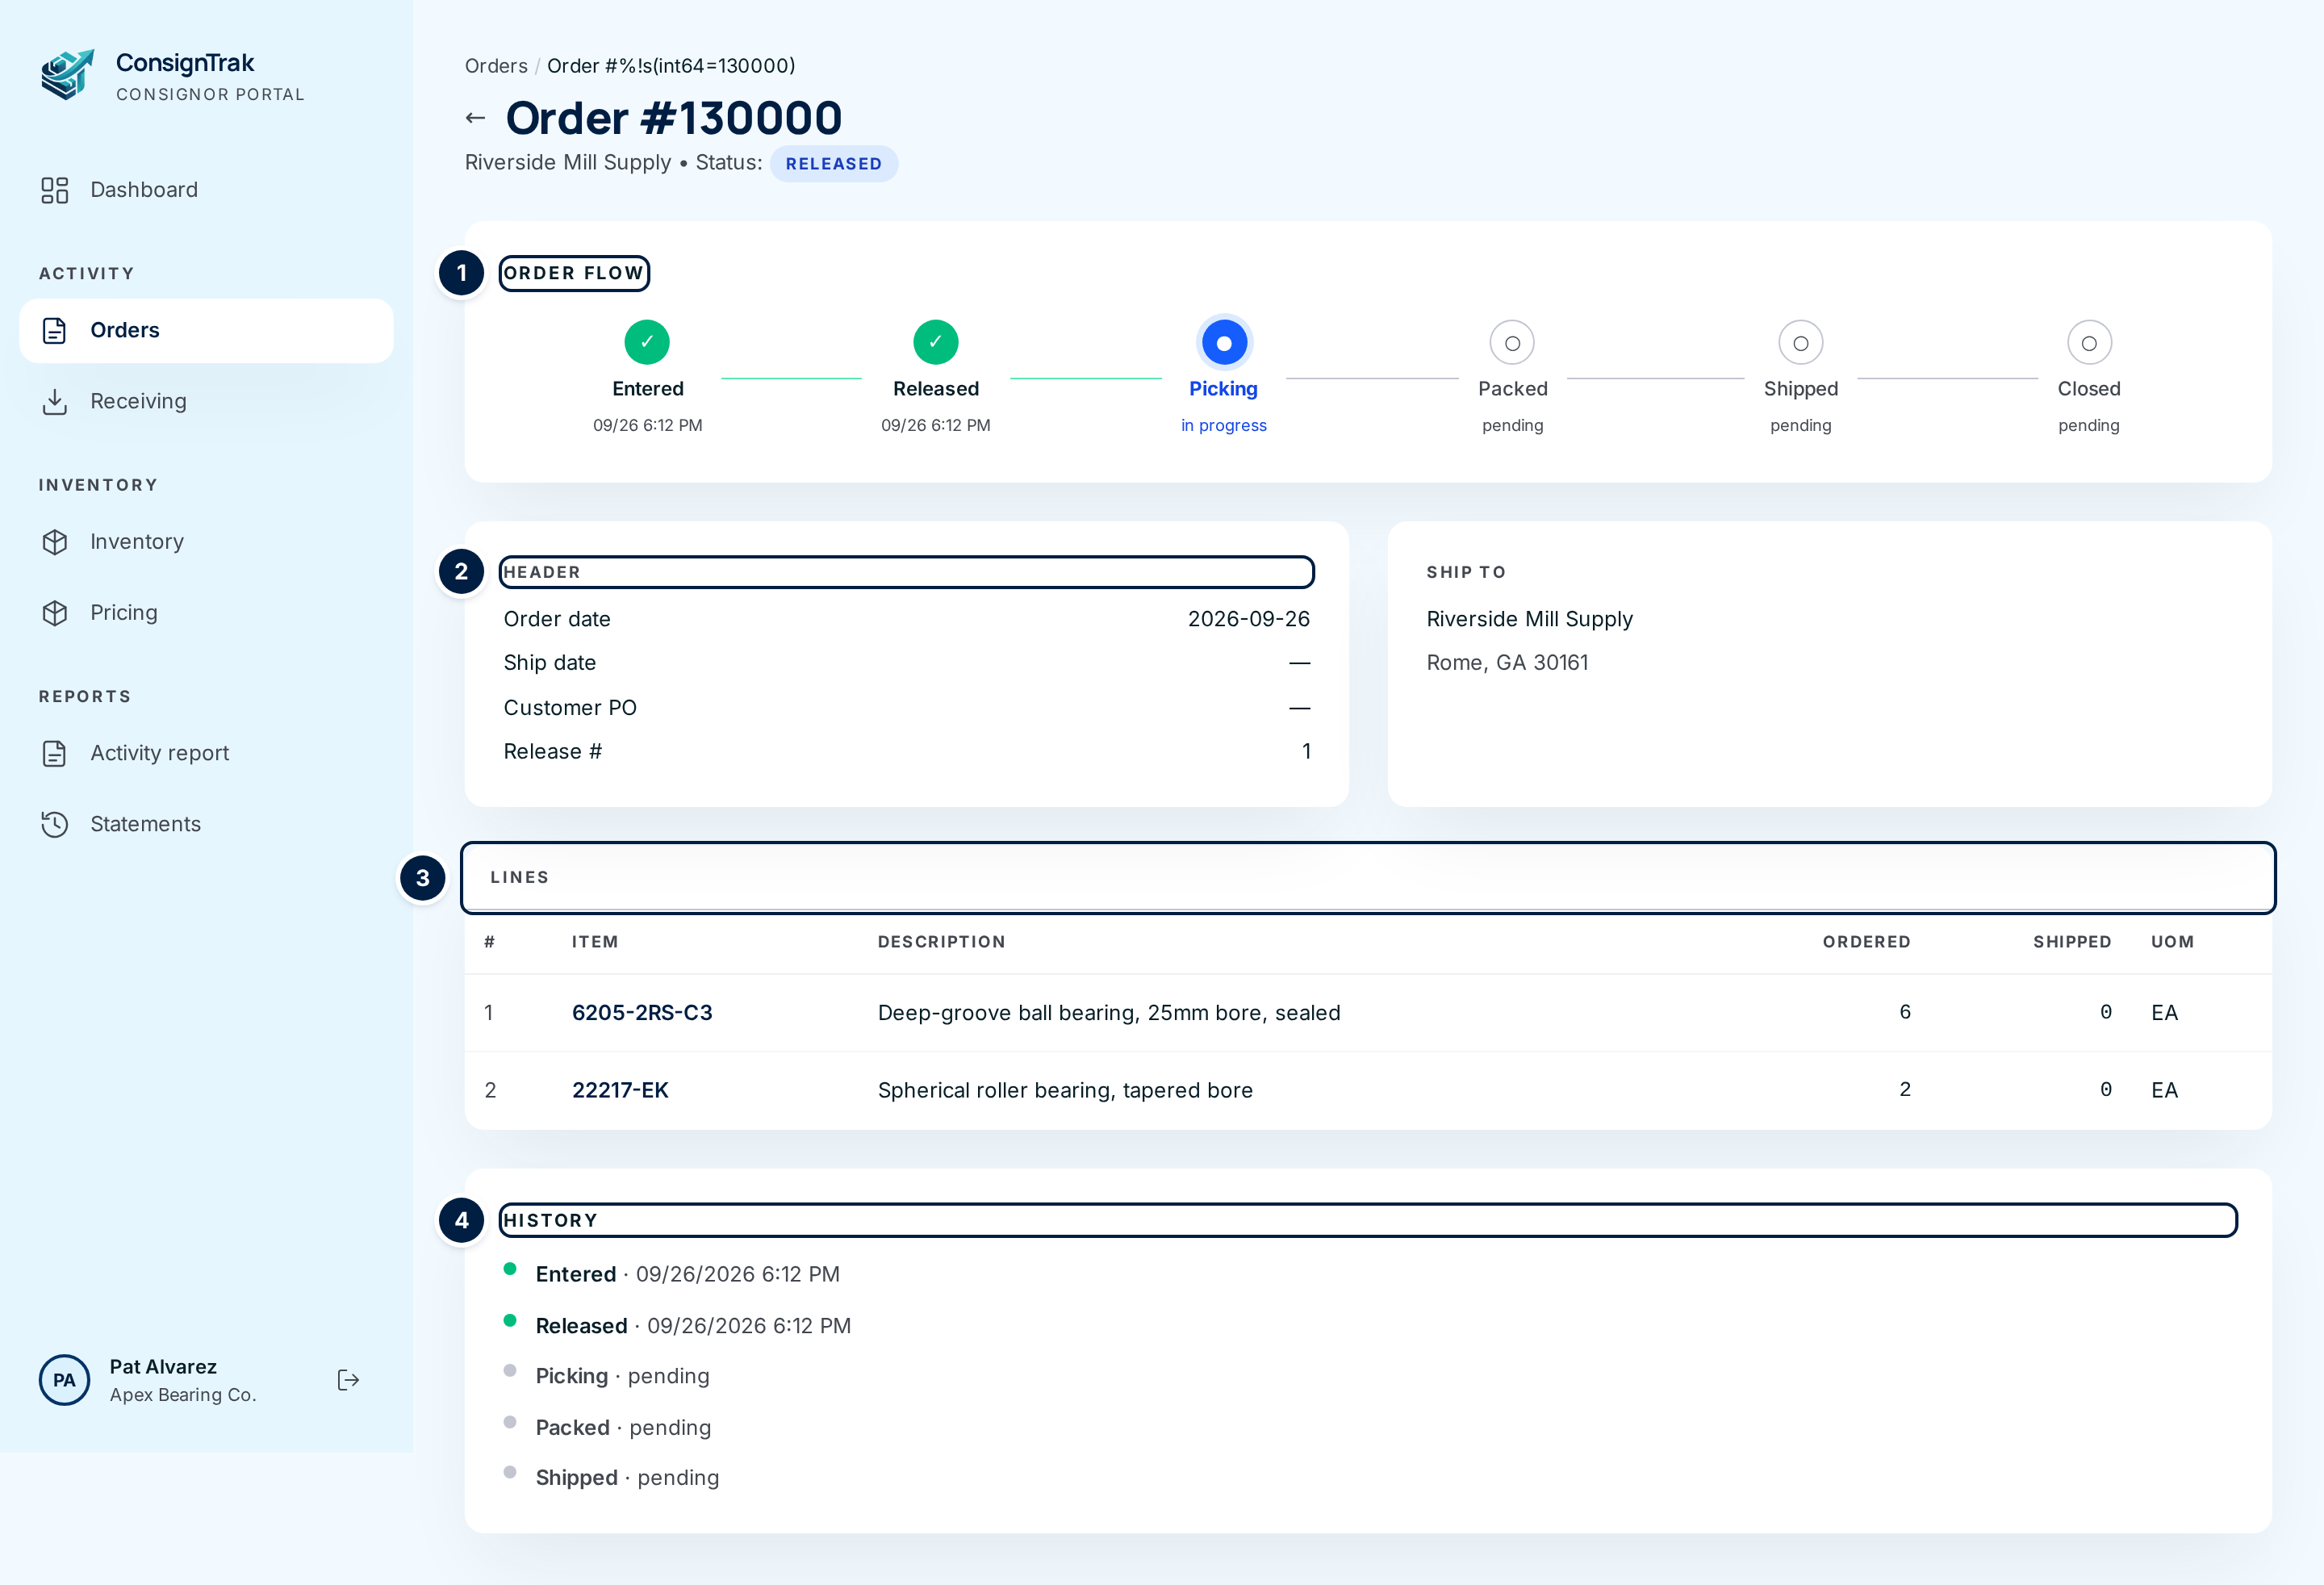Click the ORDERED column header
Viewport: 2324px width, 1585px height.
click(1866, 942)
